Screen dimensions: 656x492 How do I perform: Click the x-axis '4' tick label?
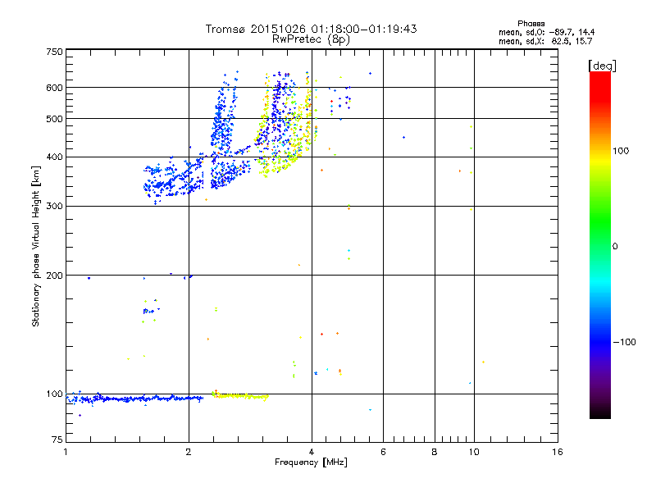[x=312, y=452]
